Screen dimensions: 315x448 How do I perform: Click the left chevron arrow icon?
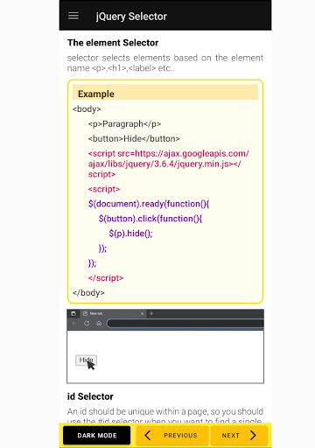point(148,435)
